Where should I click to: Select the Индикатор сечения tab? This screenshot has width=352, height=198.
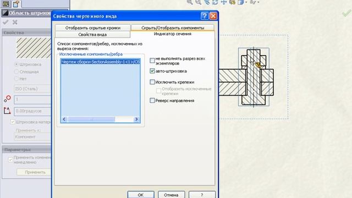172,34
